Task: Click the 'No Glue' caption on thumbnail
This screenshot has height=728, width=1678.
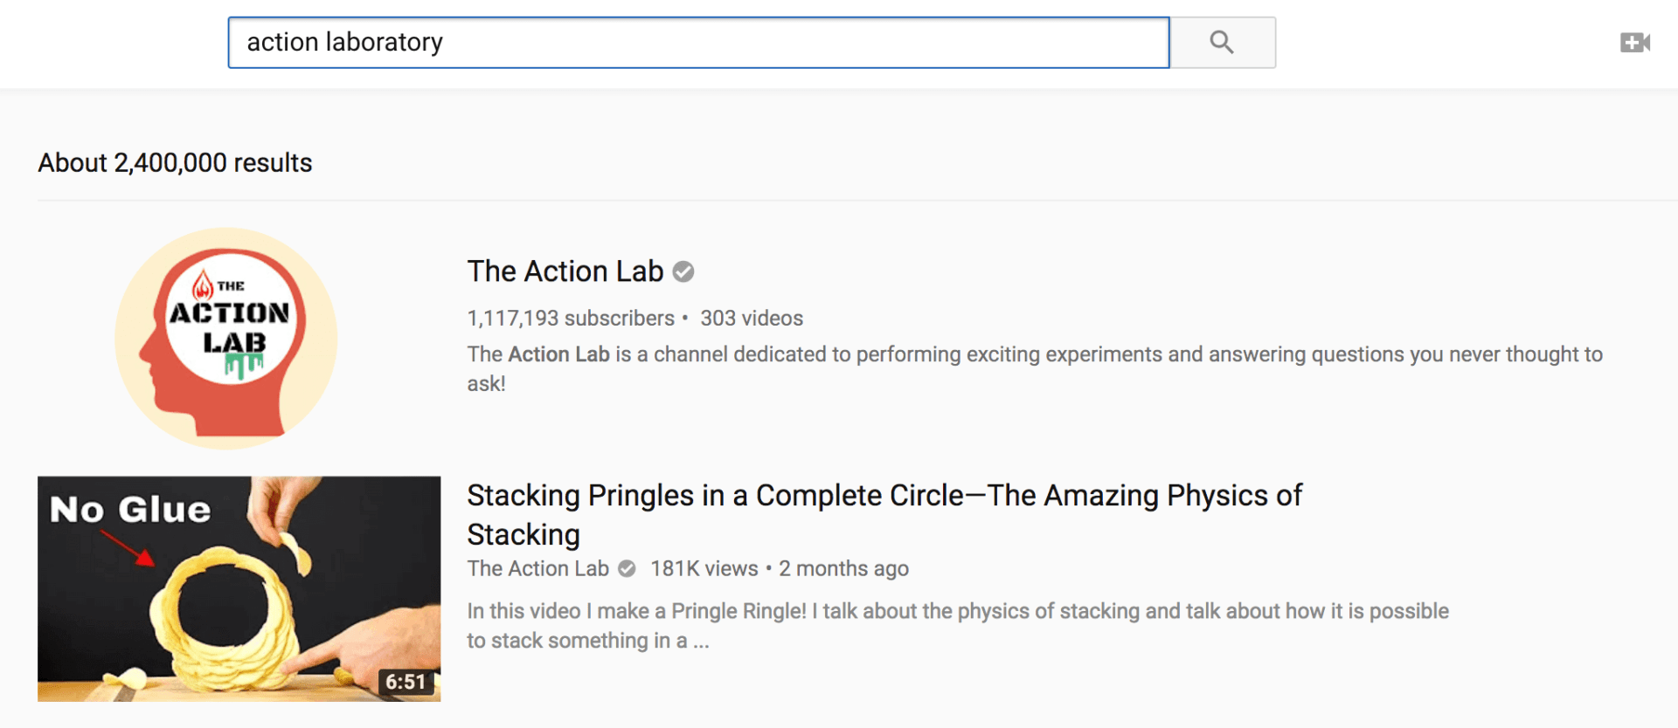Action: tap(130, 509)
